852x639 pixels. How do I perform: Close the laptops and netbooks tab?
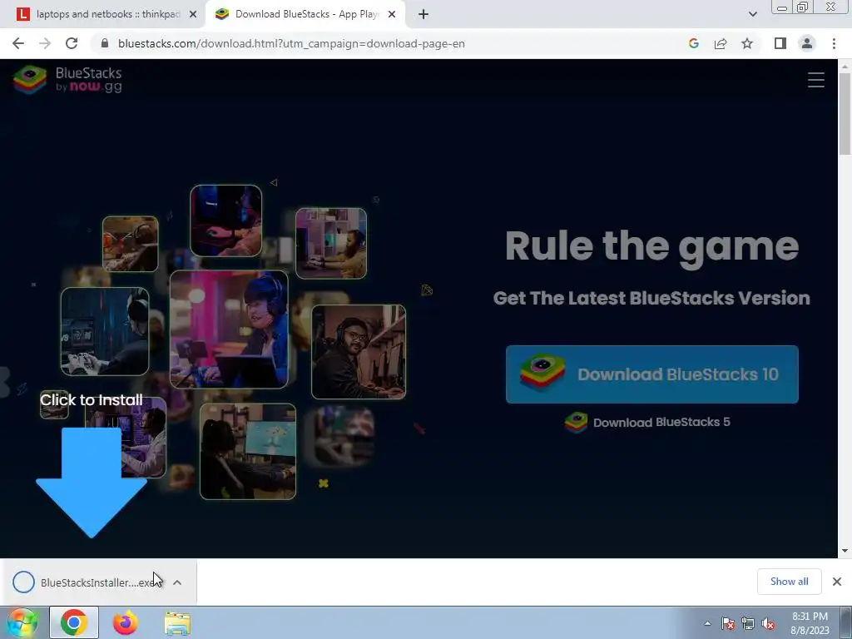pyautogui.click(x=193, y=15)
